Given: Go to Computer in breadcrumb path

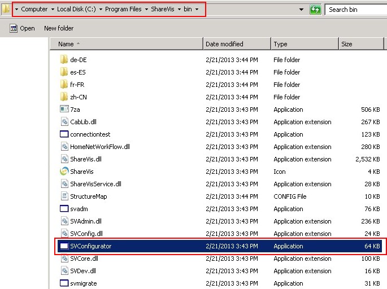Looking at the screenshot, I should tap(34, 9).
